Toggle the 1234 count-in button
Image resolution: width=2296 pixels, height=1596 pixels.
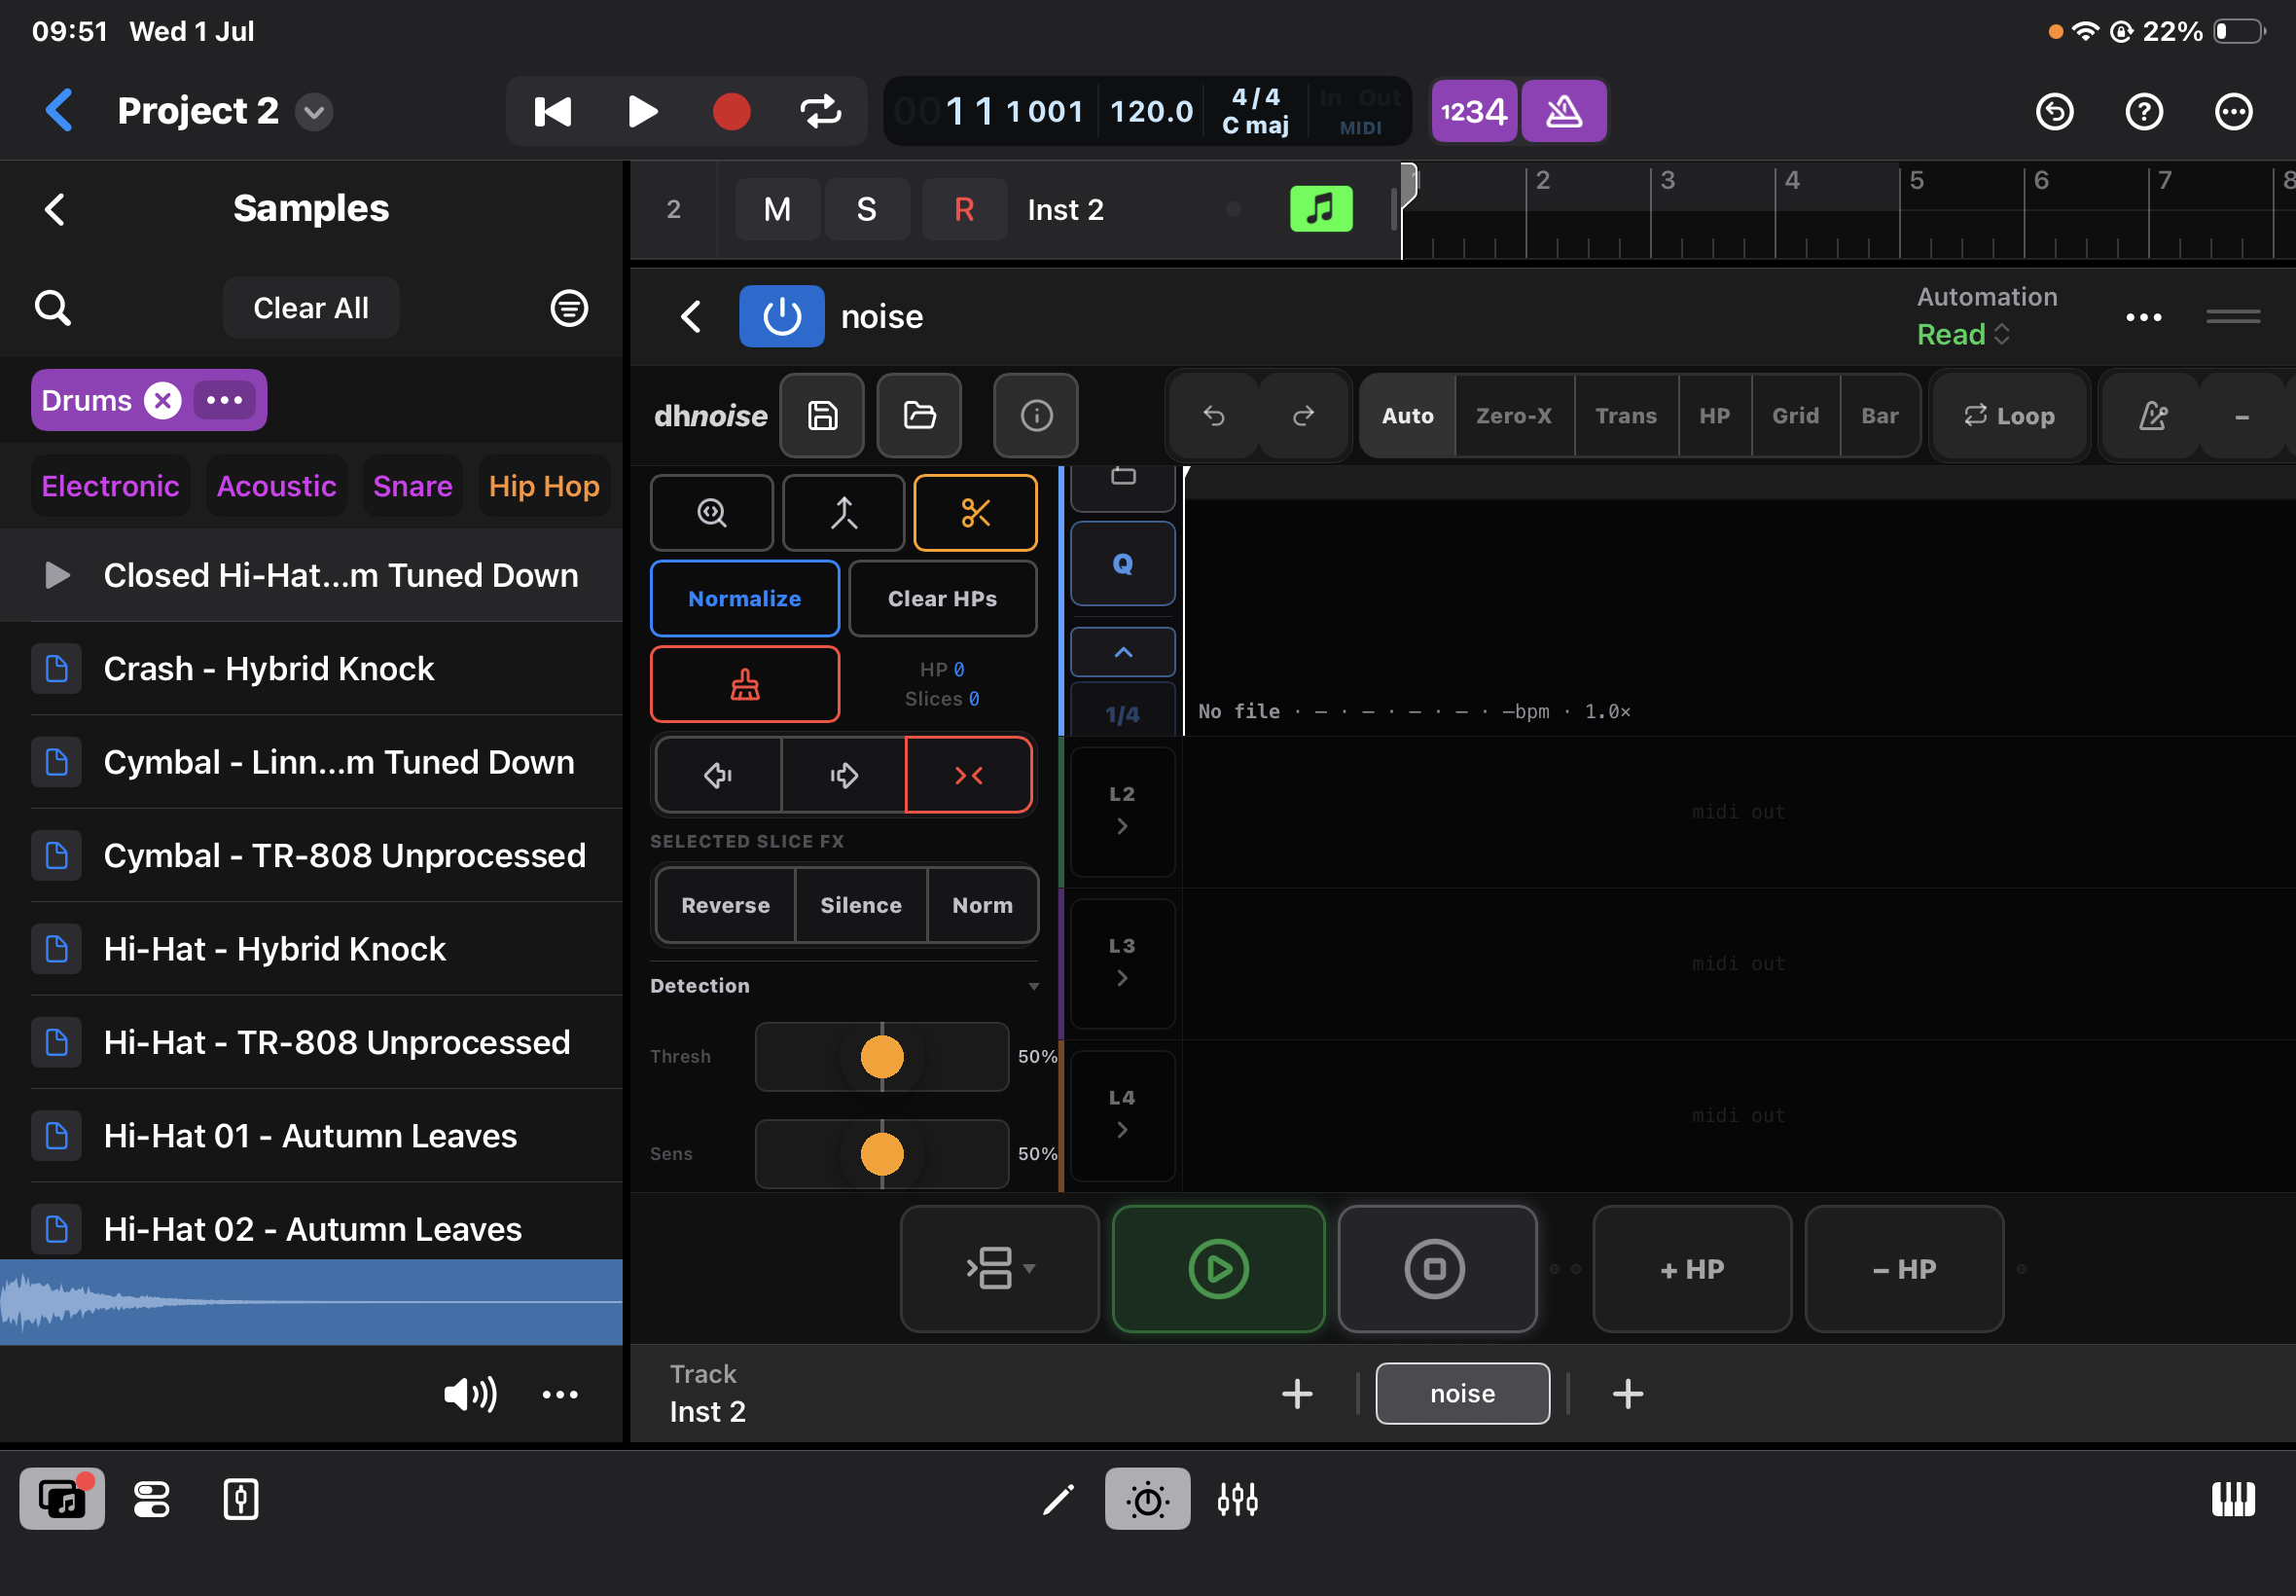(1474, 111)
